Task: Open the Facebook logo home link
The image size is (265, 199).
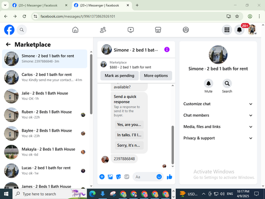Action: [x=9, y=30]
